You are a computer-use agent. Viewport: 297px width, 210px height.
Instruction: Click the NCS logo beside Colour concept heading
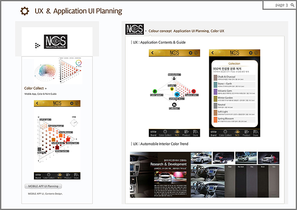134,29
